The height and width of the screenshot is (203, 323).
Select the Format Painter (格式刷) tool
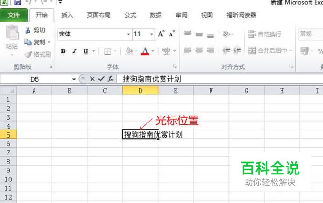click(37, 55)
